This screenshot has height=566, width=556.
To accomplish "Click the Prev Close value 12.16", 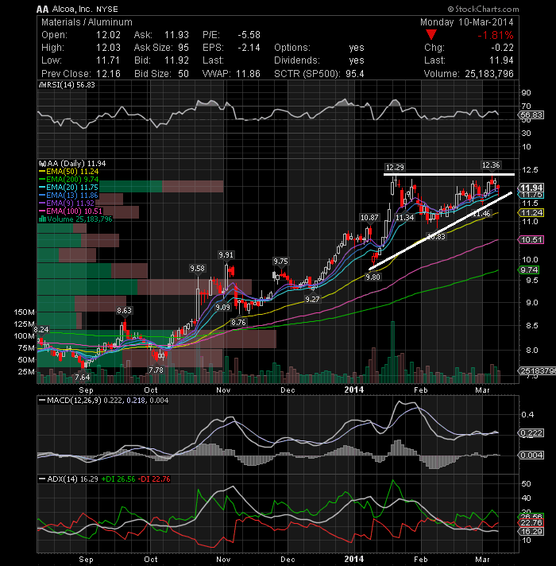I will [x=108, y=74].
